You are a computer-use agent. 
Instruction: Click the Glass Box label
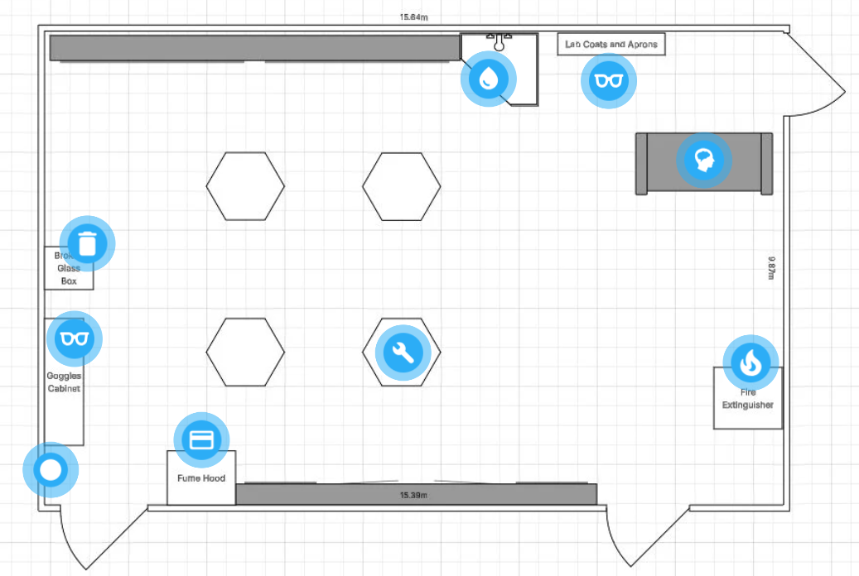click(x=69, y=268)
